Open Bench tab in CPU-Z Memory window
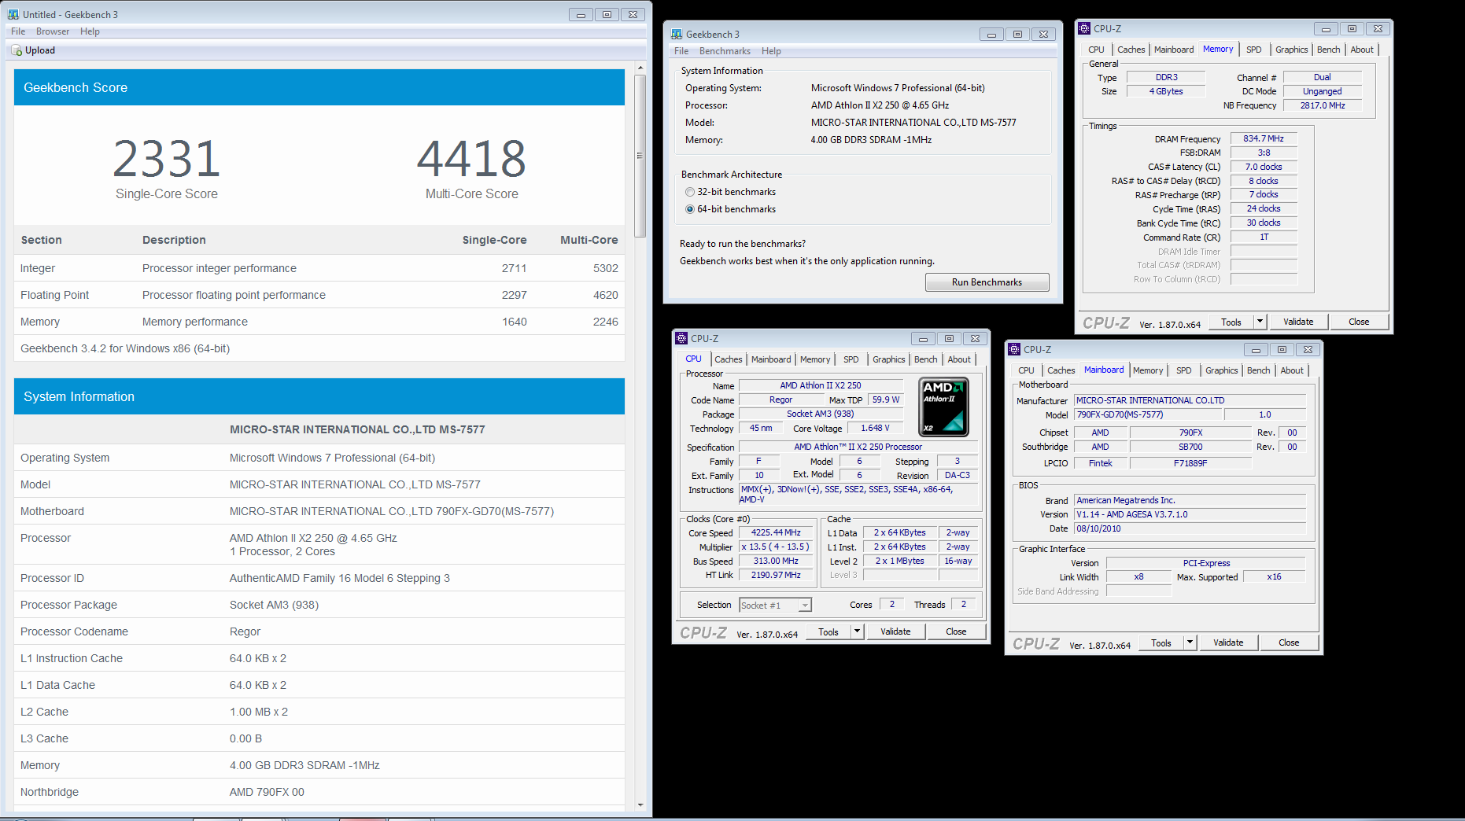 pos(1328,50)
